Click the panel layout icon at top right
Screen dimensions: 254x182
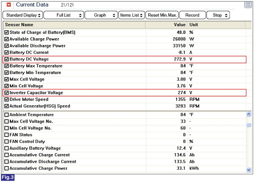(x=248, y=5)
